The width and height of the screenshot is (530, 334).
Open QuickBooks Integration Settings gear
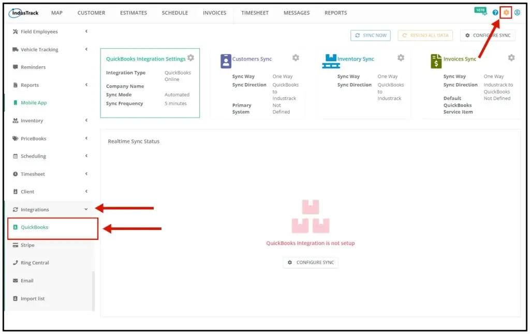190,58
